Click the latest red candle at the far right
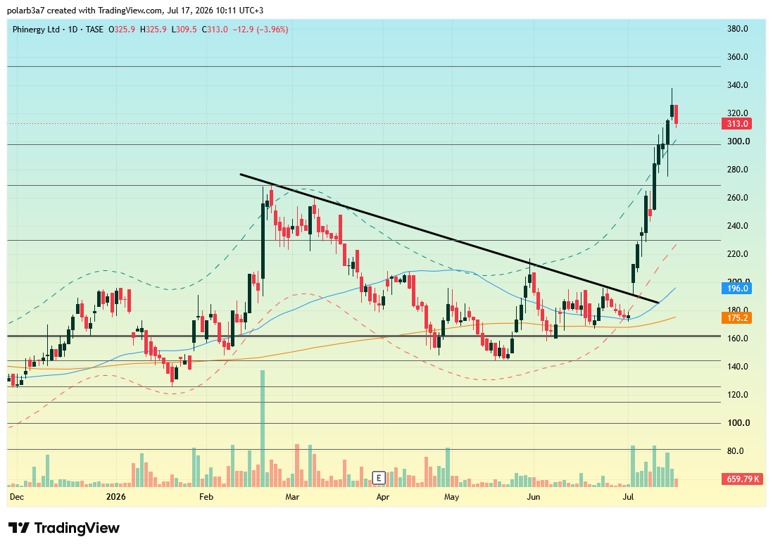Screen dimensions: 773x549 [x=677, y=114]
